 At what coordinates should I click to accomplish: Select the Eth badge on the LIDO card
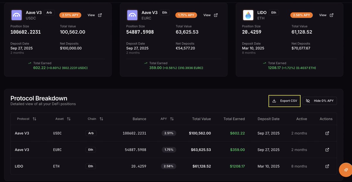pyautogui.click(x=274, y=12)
